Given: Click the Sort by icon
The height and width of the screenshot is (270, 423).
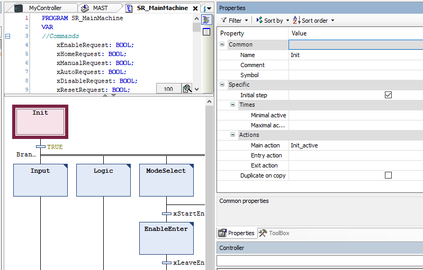Looking at the screenshot, I should pyautogui.click(x=259, y=21).
